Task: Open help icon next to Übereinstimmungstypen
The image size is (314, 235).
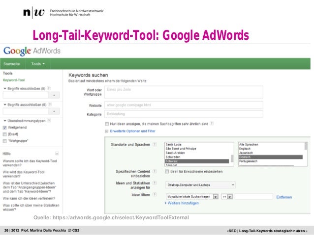Action: click(49, 121)
